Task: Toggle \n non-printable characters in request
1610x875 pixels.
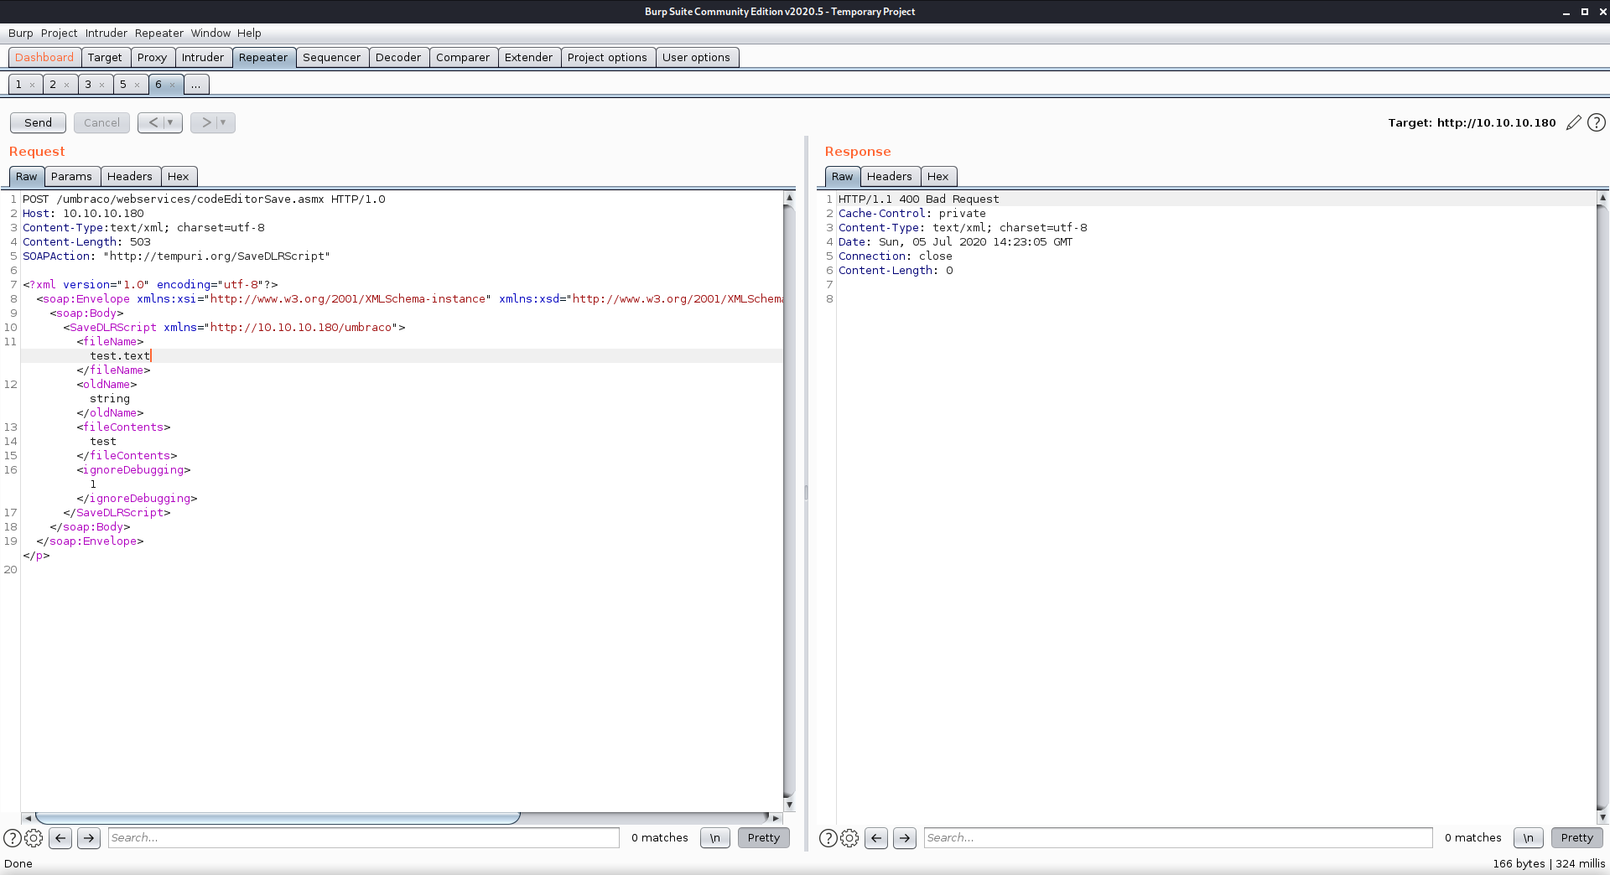Action: (x=714, y=838)
